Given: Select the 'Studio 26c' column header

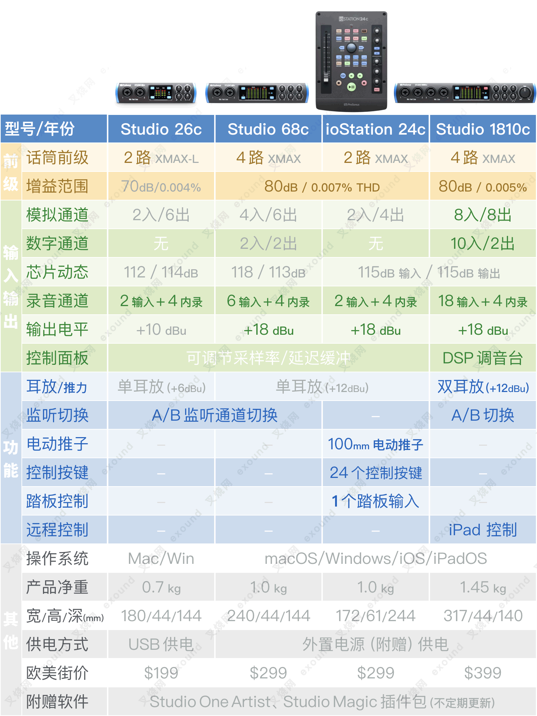Looking at the screenshot, I should [161, 129].
